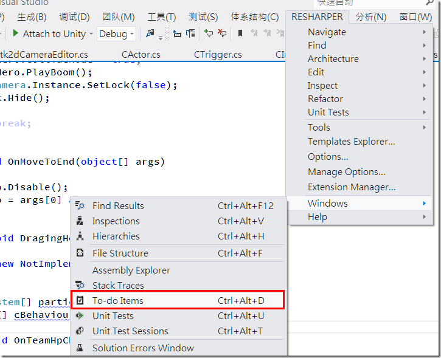The height and width of the screenshot is (358, 441).
Task: Click the increase indent toolbar icon
Action: 190,33
